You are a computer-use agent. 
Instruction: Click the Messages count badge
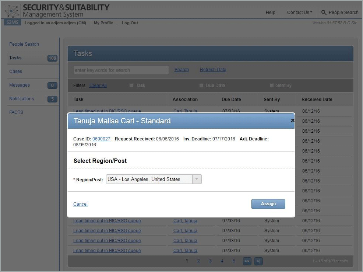[x=52, y=86]
